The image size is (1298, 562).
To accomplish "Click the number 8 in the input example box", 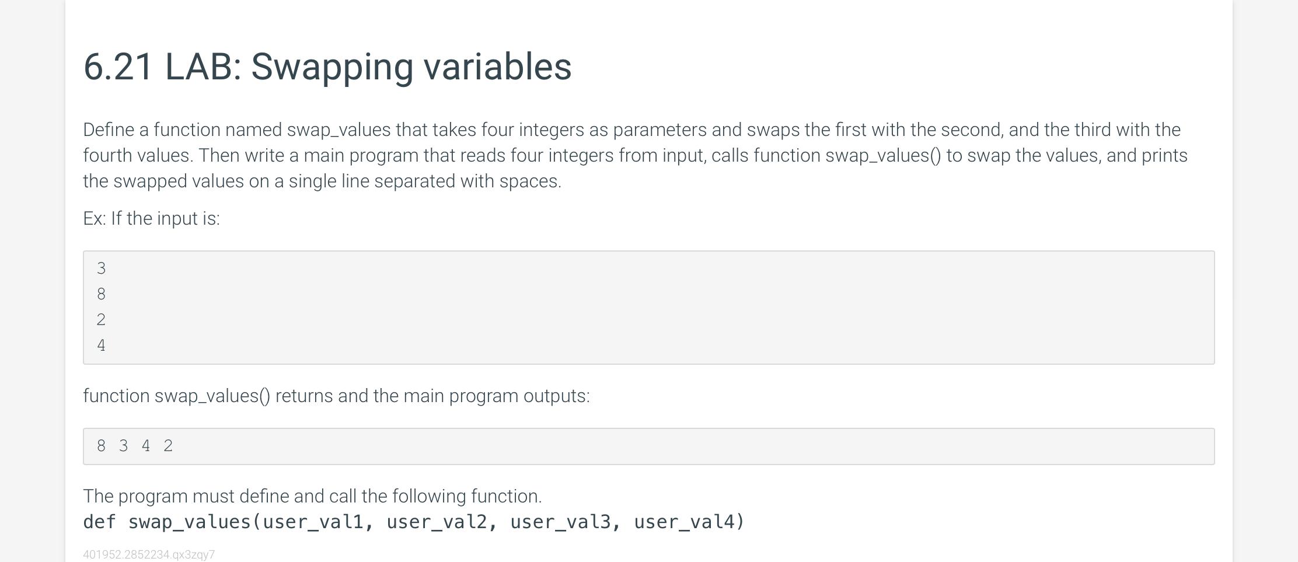I will tap(102, 294).
